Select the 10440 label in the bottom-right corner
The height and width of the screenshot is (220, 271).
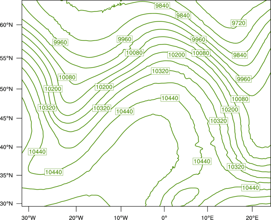click(251, 188)
